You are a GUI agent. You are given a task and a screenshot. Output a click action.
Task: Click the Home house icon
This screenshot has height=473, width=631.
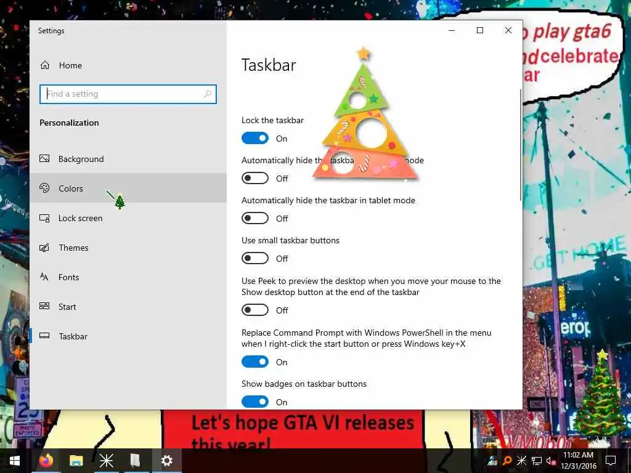pyautogui.click(x=44, y=65)
